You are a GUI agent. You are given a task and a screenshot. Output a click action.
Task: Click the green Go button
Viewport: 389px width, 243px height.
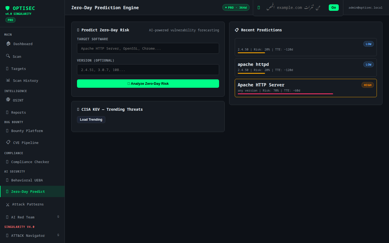coord(334,8)
